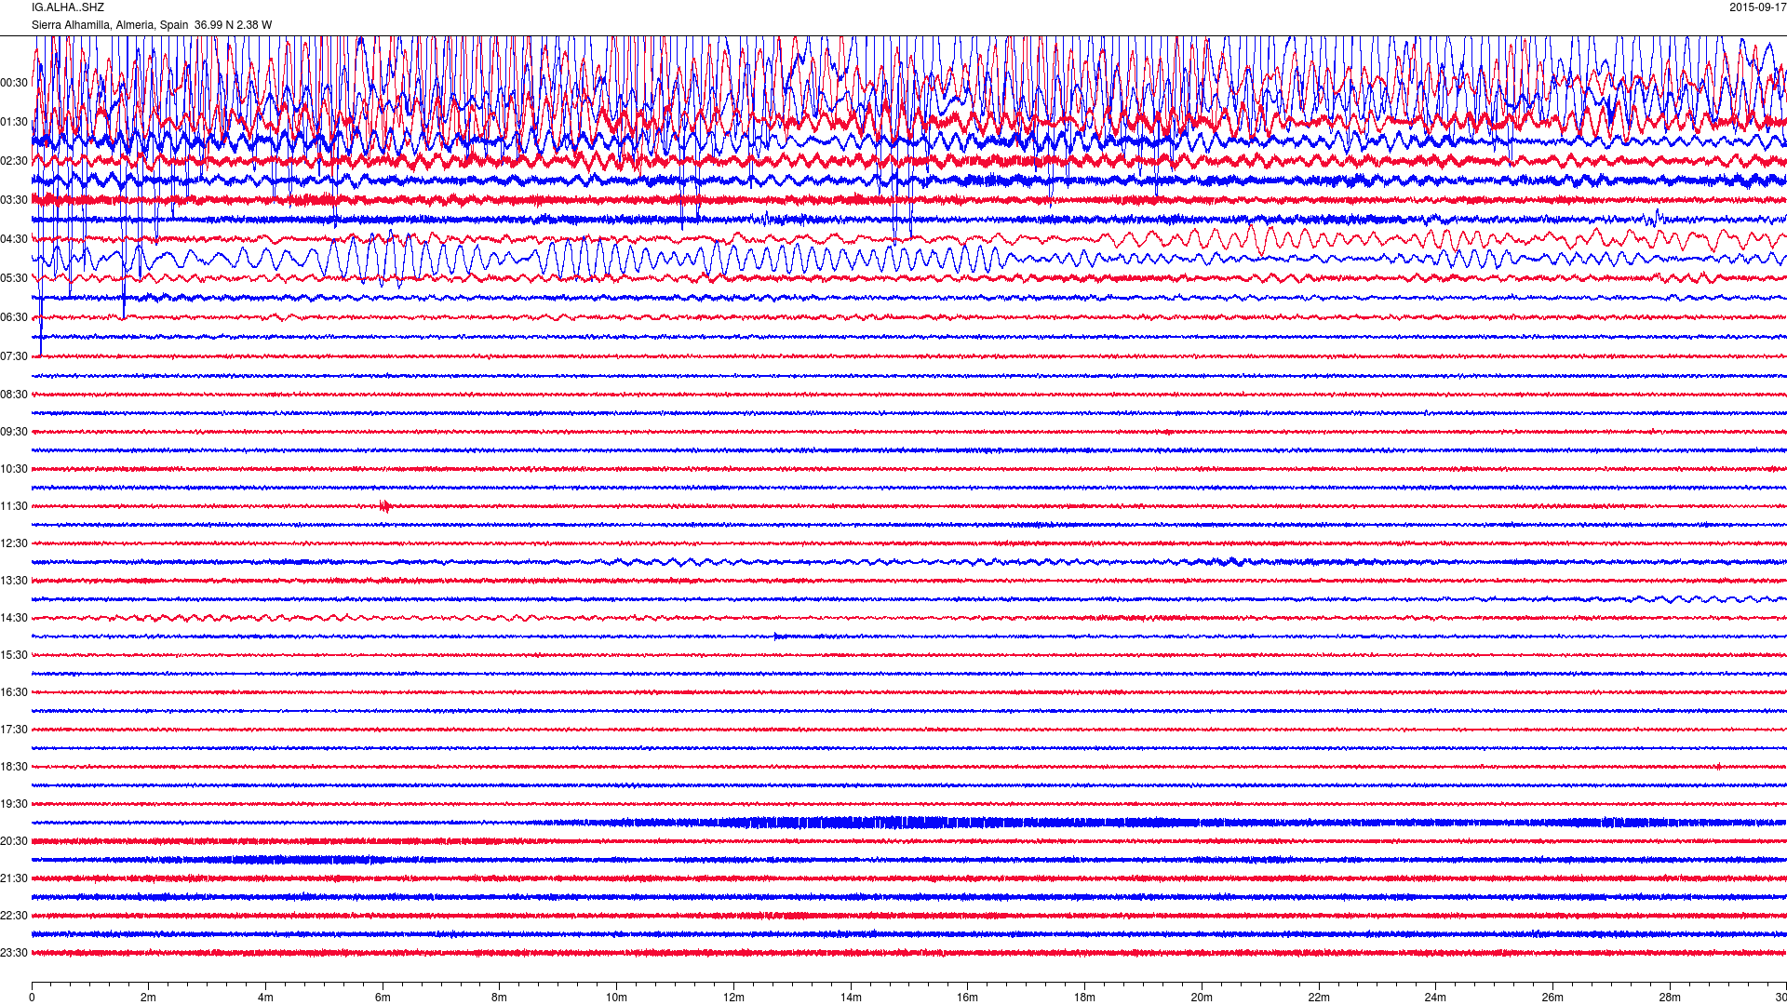Click the 2m axis label
This screenshot has width=1787, height=1005.
[x=149, y=998]
